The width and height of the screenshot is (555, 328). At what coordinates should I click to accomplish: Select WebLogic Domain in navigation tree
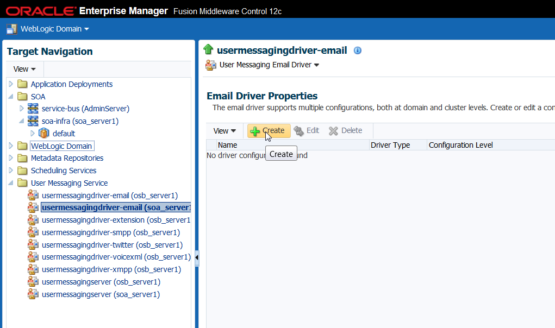coord(61,146)
